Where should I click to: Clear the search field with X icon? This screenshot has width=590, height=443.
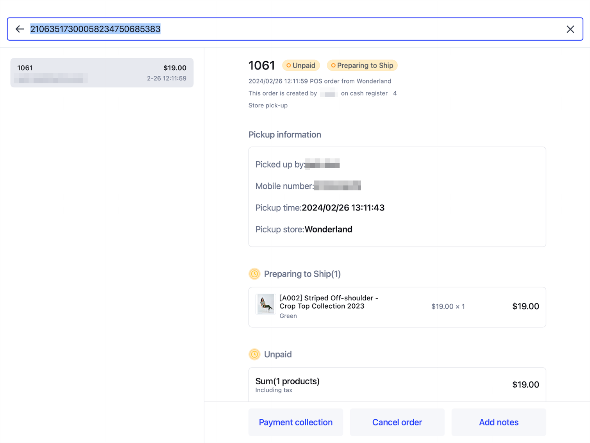tap(570, 29)
